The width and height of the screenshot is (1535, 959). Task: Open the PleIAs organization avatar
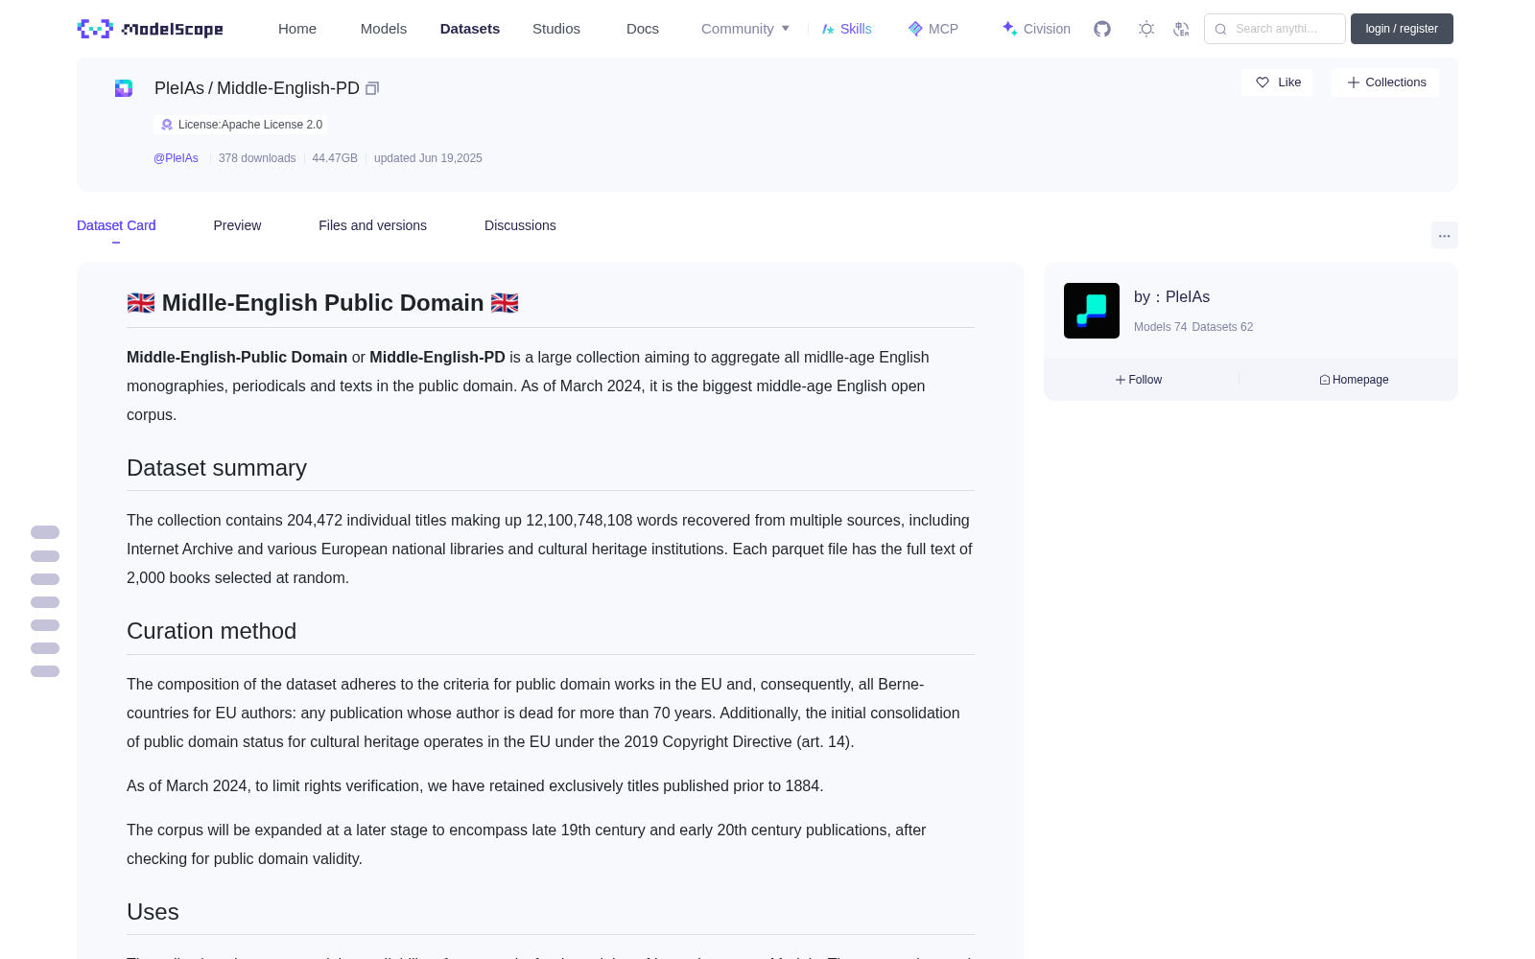tap(1092, 311)
